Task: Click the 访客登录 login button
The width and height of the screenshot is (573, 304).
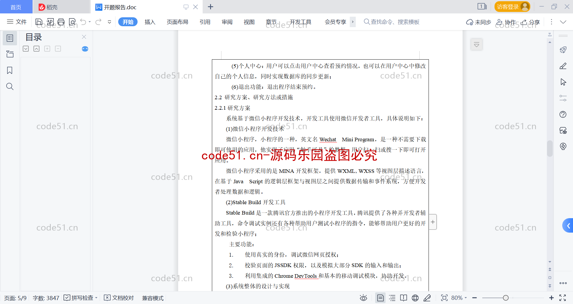Action: coord(512,7)
